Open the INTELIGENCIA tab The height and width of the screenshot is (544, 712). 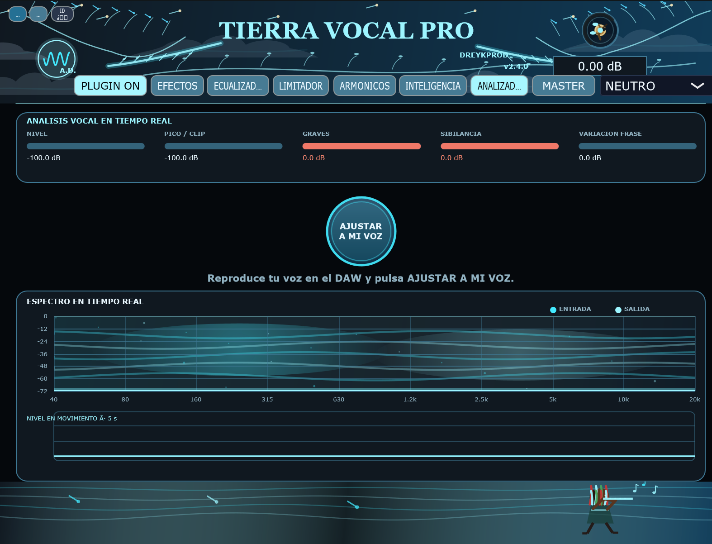tap(433, 86)
